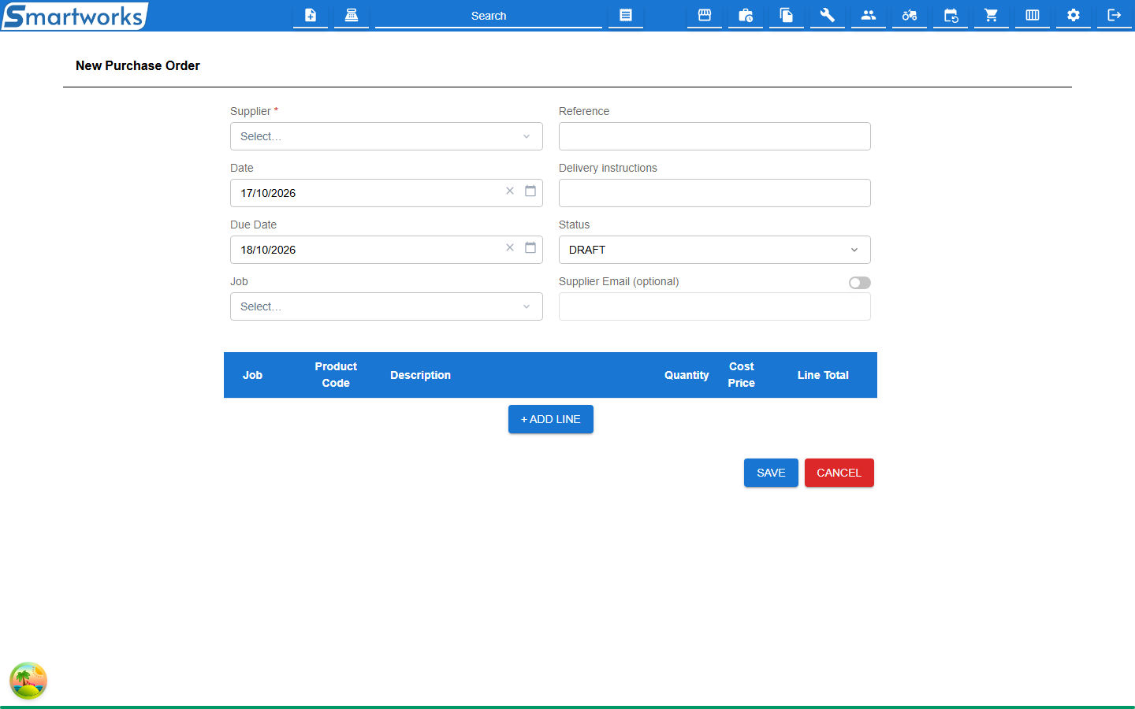Open calendar picker for Due Date
The height and width of the screenshot is (709, 1135).
tap(530, 248)
